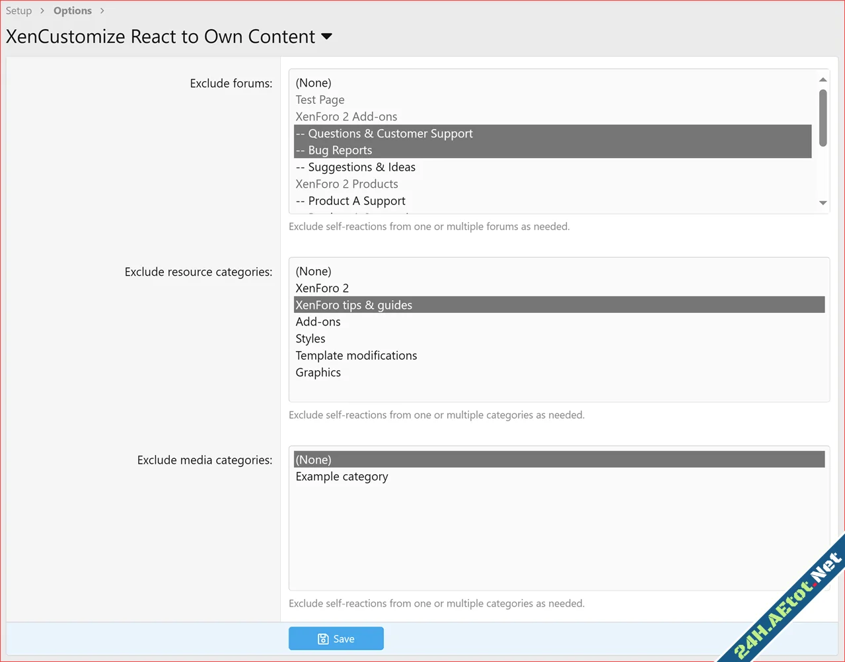Select '-- Suggestions & Ideas' forum entry
Screen dimensions: 845x662
pyautogui.click(x=355, y=167)
